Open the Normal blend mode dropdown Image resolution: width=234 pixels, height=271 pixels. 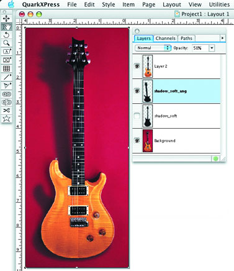(x=153, y=48)
